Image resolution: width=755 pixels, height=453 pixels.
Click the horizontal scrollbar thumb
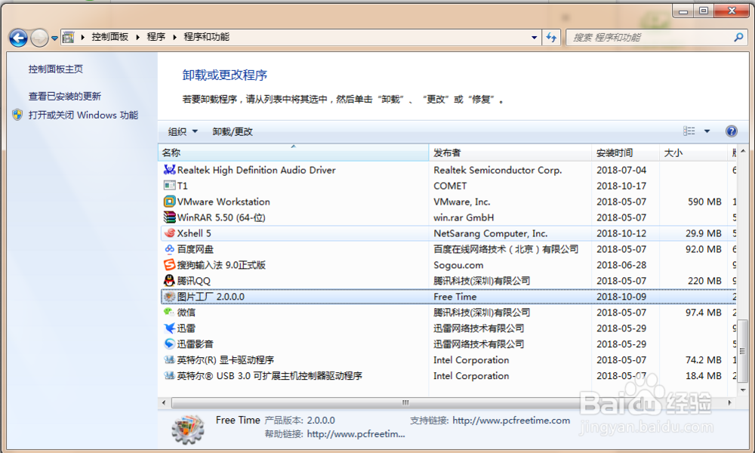point(405,402)
